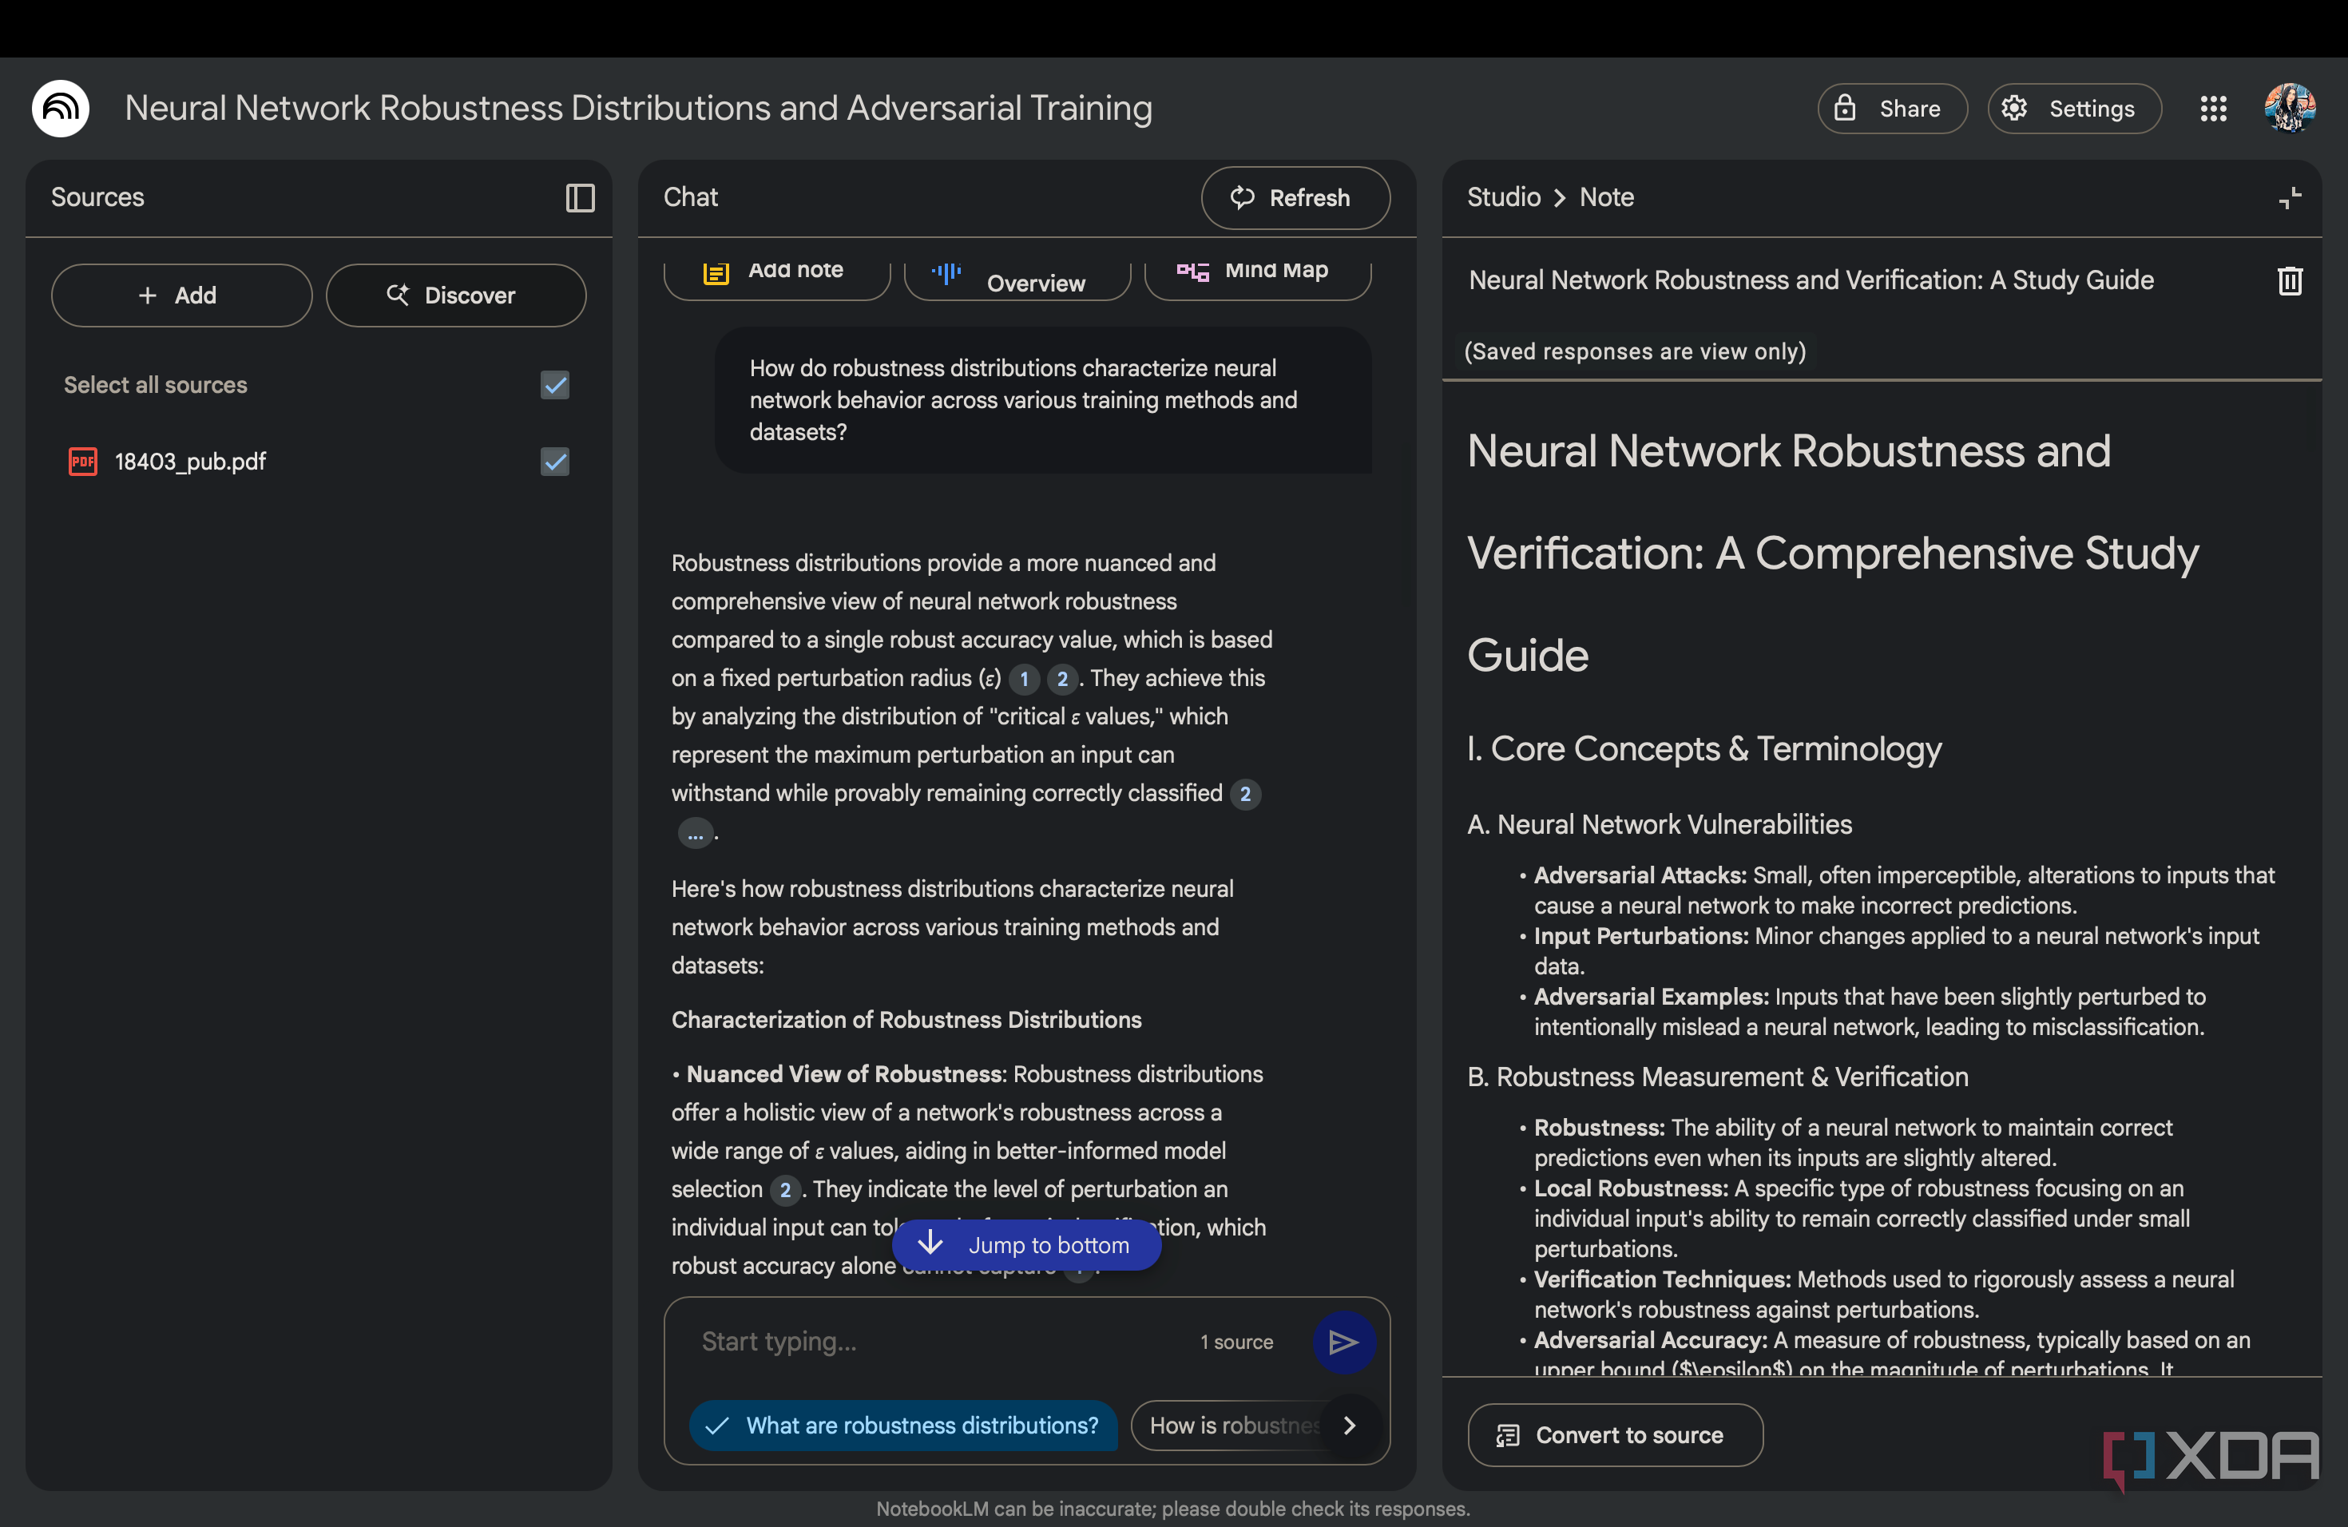The height and width of the screenshot is (1527, 2348).
Task: Open the 18403_pub.pdf source icon
Action: (x=83, y=462)
